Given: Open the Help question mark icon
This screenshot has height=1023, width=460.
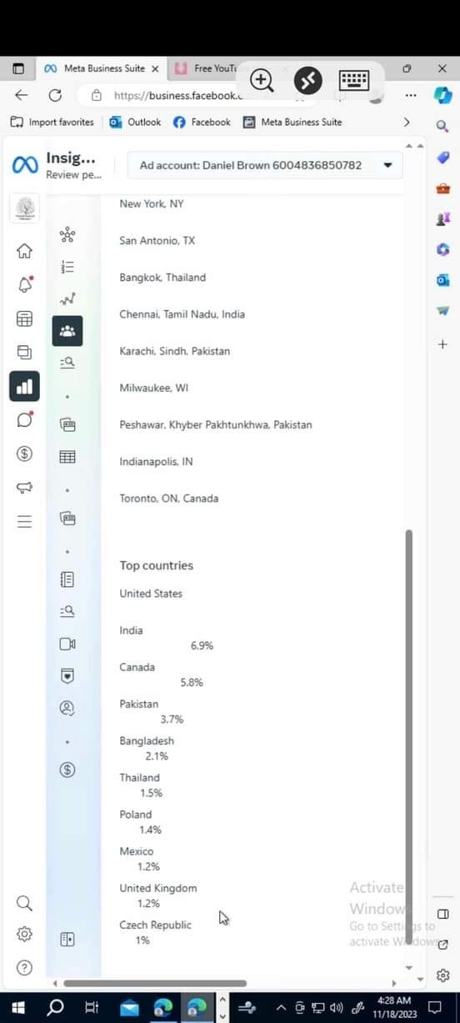Looking at the screenshot, I should [24, 968].
